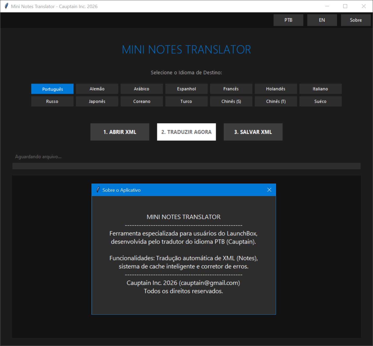Viewport: 373px width, 346px height.
Task: Choose Japonês as destination language
Action: pyautogui.click(x=97, y=101)
